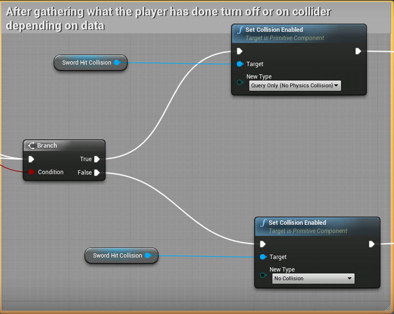Select the Sword Hit Collision variable feeding Query Only node
This screenshot has width=394, height=314.
[87, 63]
